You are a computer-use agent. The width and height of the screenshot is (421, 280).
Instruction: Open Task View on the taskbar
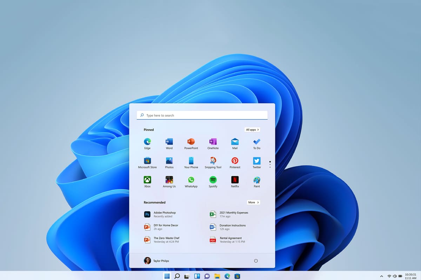click(x=187, y=276)
